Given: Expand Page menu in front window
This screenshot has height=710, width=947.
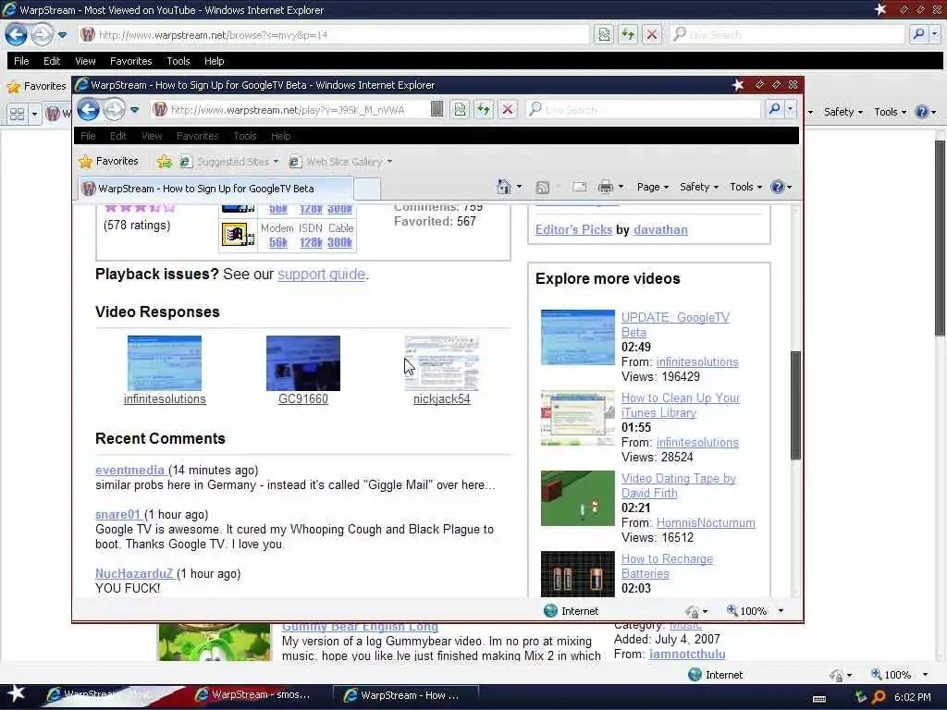Looking at the screenshot, I should coord(652,187).
